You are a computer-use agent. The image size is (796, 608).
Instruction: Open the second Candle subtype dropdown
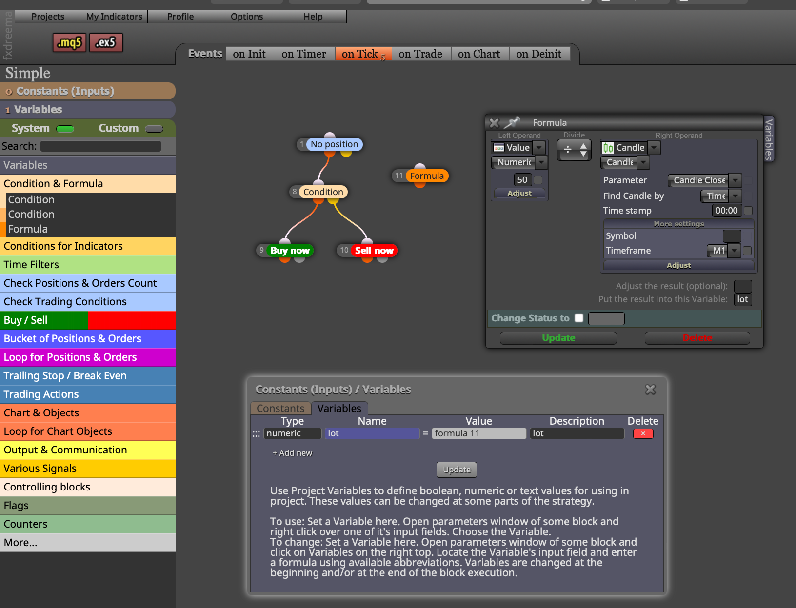point(643,162)
